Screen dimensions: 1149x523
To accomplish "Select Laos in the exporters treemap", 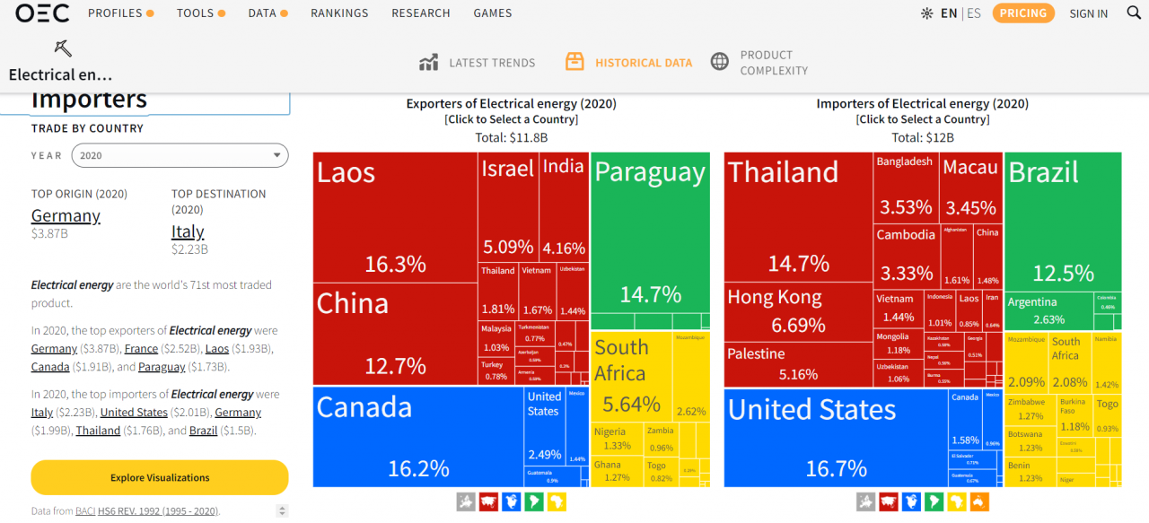I will pyautogui.click(x=395, y=217).
